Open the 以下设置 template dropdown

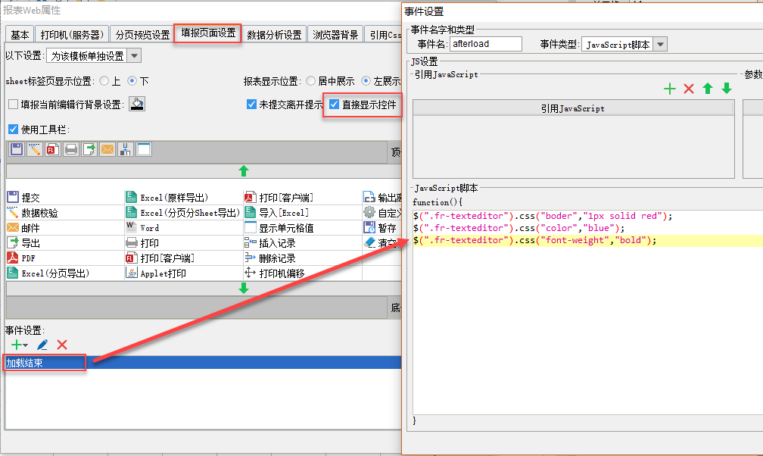click(x=134, y=55)
